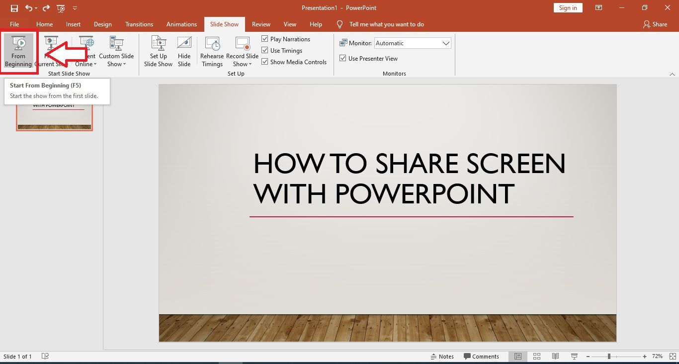Start Rehearse Timings
679x364 pixels.
pos(212,51)
